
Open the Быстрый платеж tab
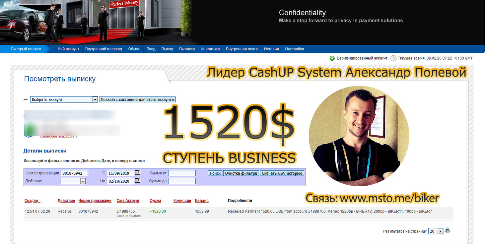coord(26,49)
